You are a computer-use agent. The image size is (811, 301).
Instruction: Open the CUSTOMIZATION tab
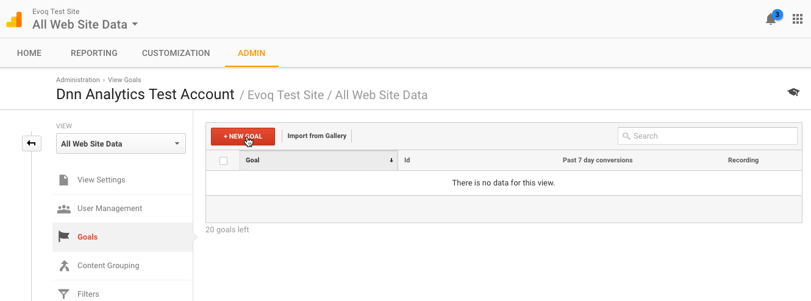(x=176, y=53)
